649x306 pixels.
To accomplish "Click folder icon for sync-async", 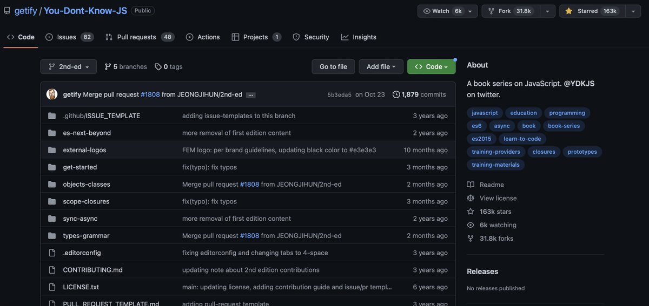I will click(52, 219).
